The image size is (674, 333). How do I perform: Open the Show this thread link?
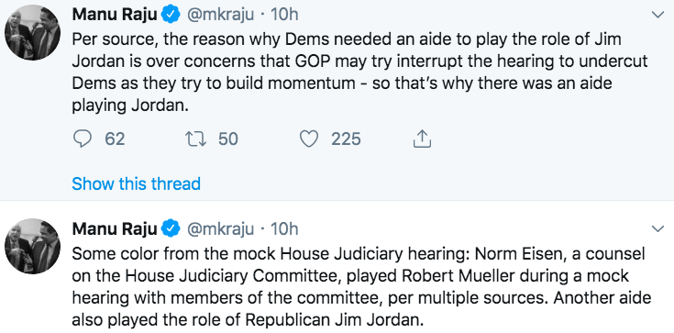click(x=137, y=183)
